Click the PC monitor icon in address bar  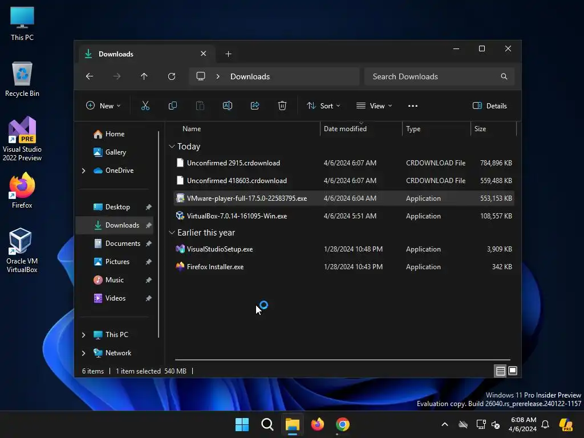(201, 76)
